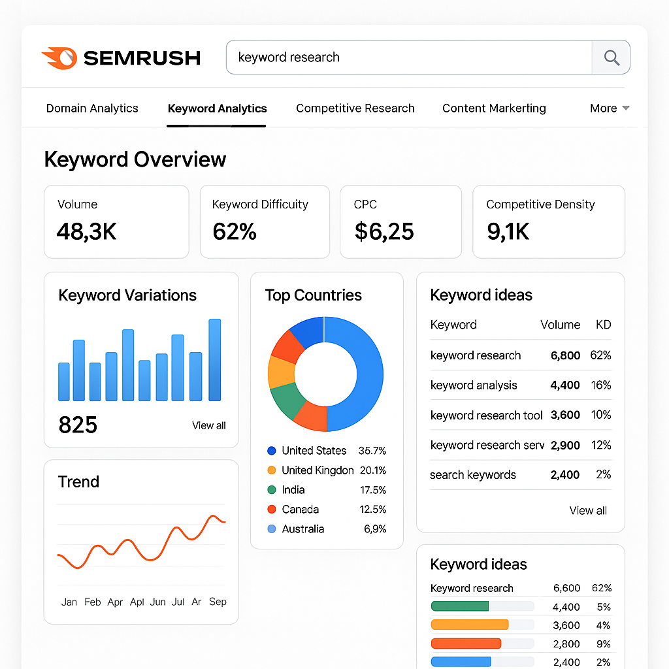The width and height of the screenshot is (669, 669).
Task: Click the India green legend dot
Action: coord(271,490)
